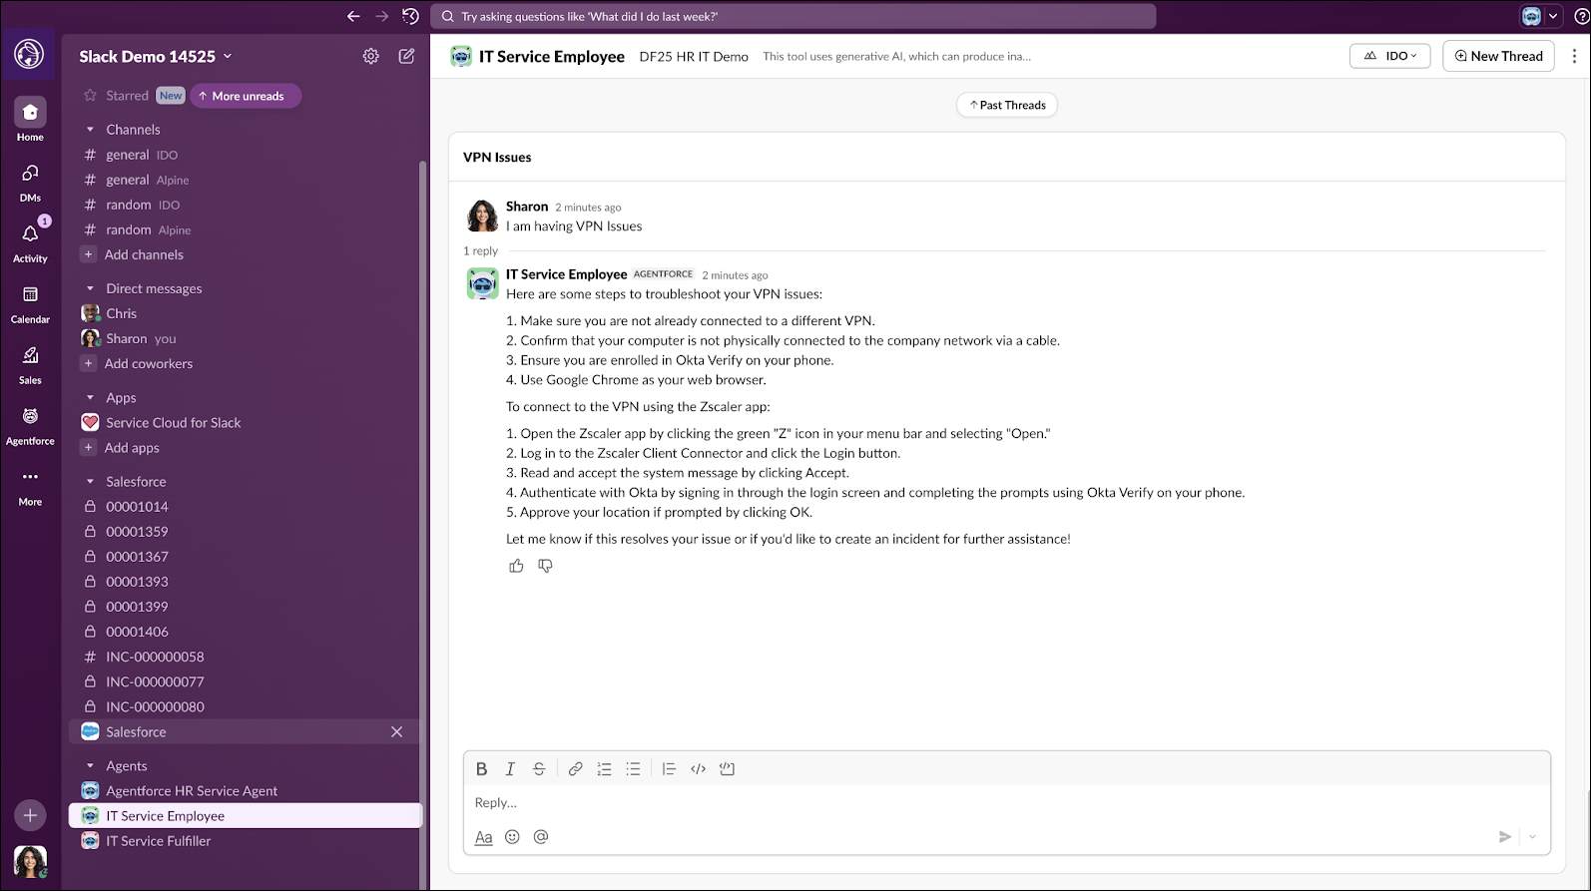Compose a new message
The image size is (1591, 892).
(x=406, y=56)
